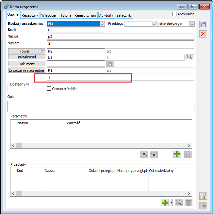The image size is (213, 214).
Task: Click the Przebieg value field
Action: [x=138, y=24]
